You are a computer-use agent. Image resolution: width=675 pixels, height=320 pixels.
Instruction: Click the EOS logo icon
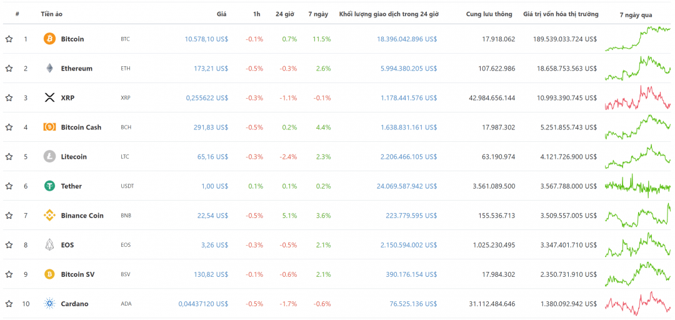[x=49, y=244]
